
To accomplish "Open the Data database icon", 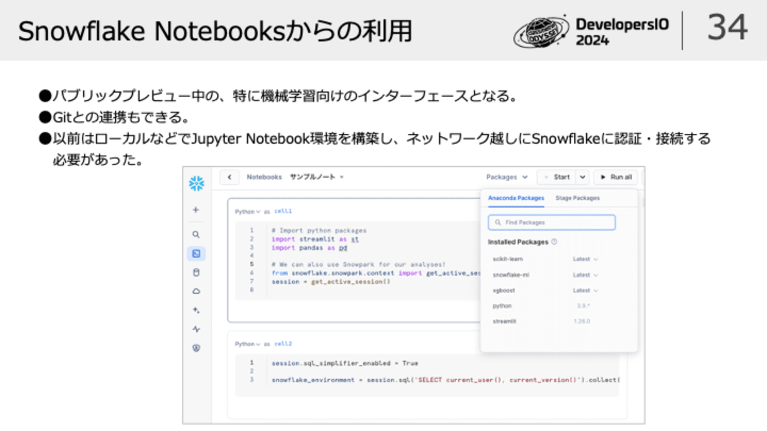I will [x=196, y=272].
